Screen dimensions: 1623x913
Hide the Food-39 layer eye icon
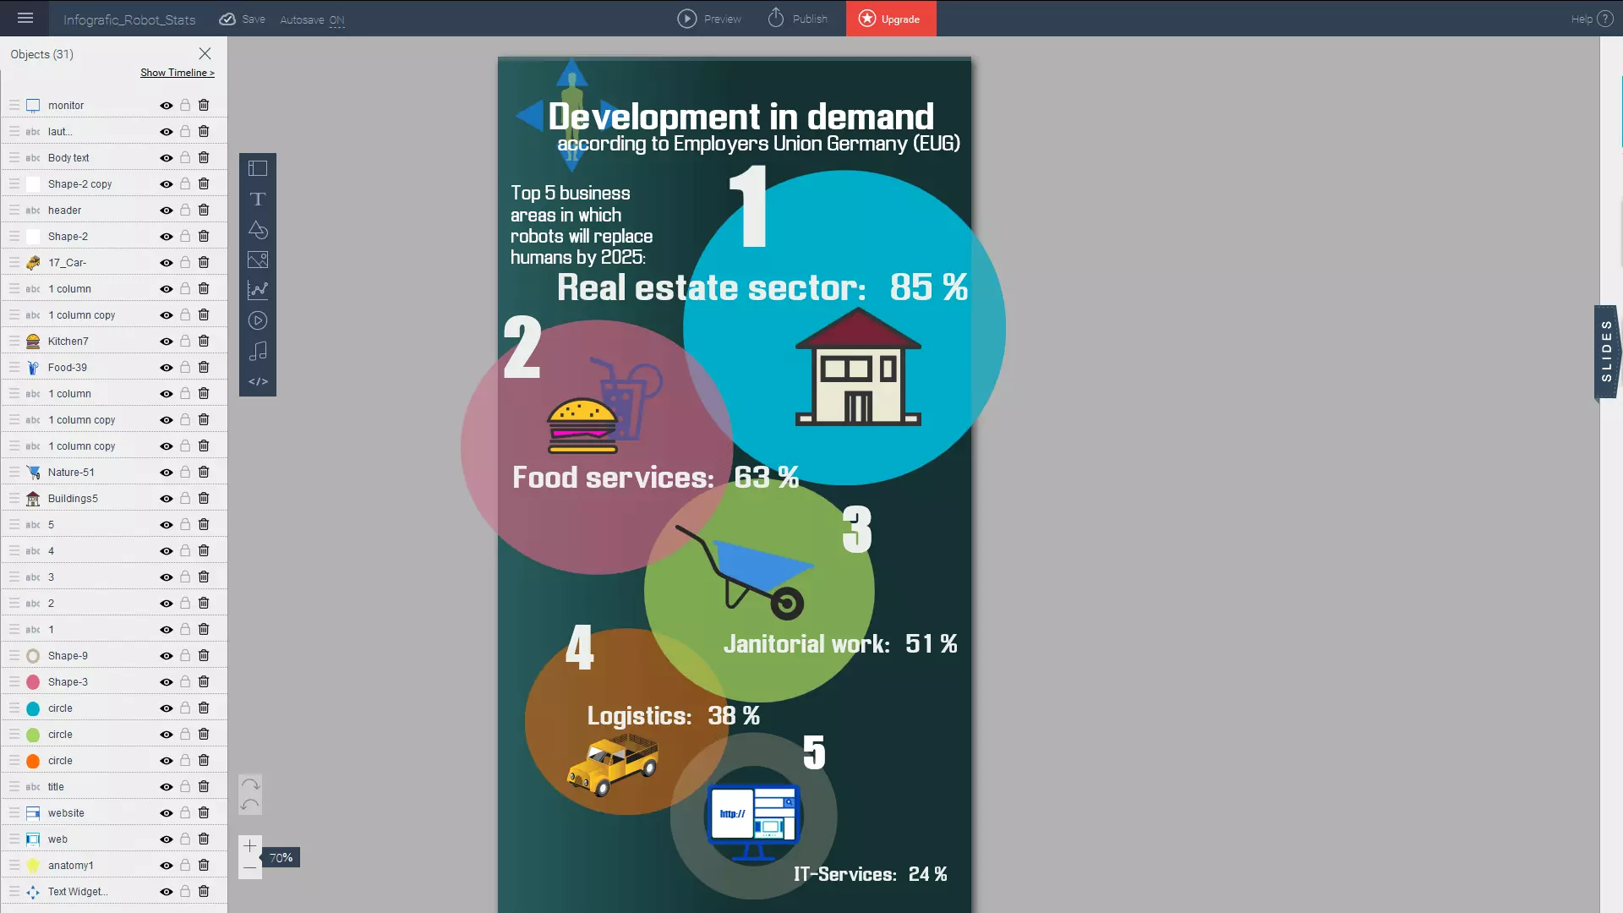click(x=166, y=367)
